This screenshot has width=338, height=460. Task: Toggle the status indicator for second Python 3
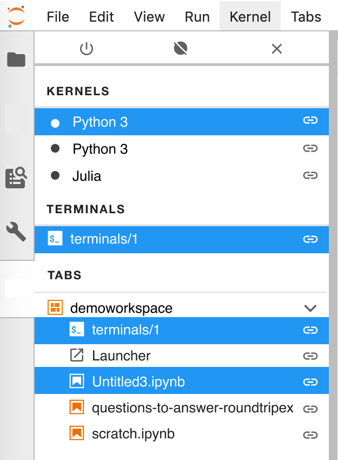coord(55,149)
